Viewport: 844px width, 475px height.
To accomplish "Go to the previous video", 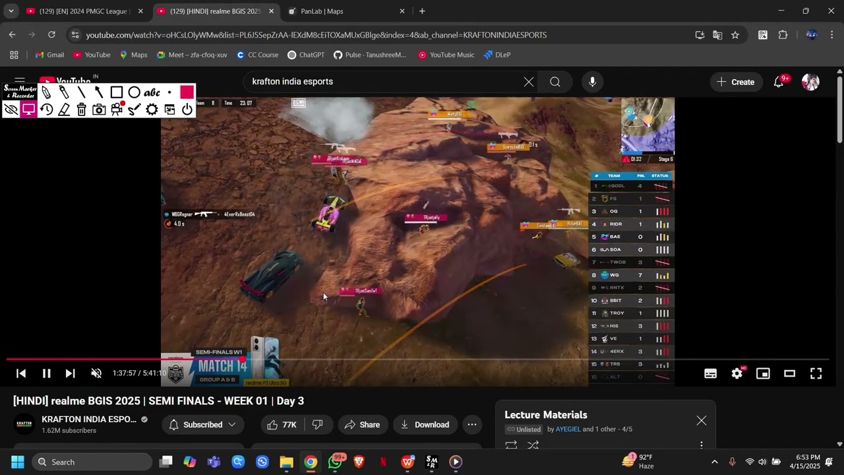I will (21, 373).
